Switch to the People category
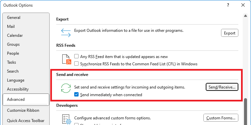The height and width of the screenshot is (125, 251). click(x=26, y=53)
